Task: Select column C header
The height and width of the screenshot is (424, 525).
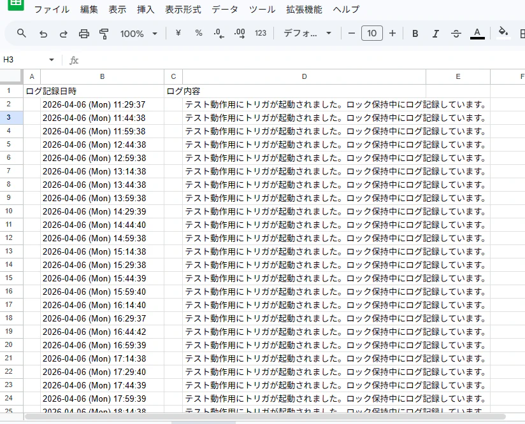Action: [x=173, y=76]
